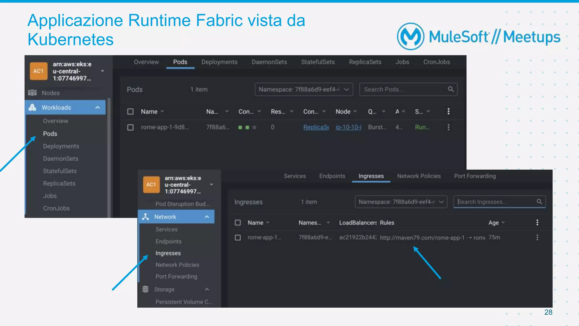Click the search magnifier in Search Pods
579x326 pixels.
pyautogui.click(x=451, y=89)
